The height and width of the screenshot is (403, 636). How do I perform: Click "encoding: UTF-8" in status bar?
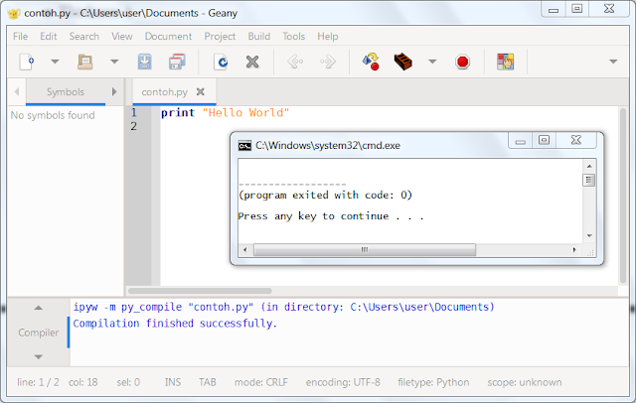click(343, 382)
